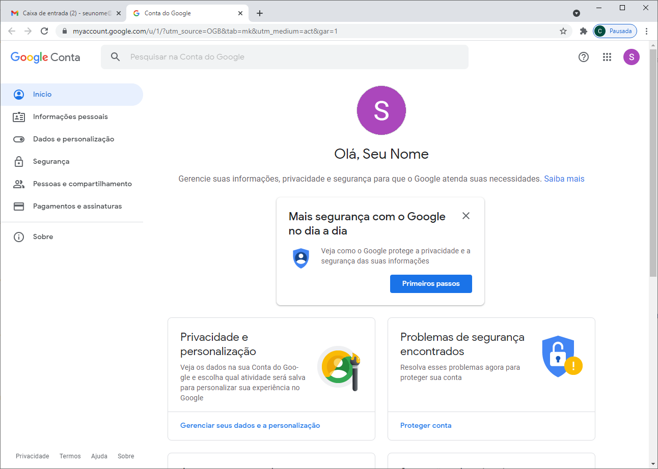Go back to previous page
Screen dimensions: 658x469
[x=12, y=31]
